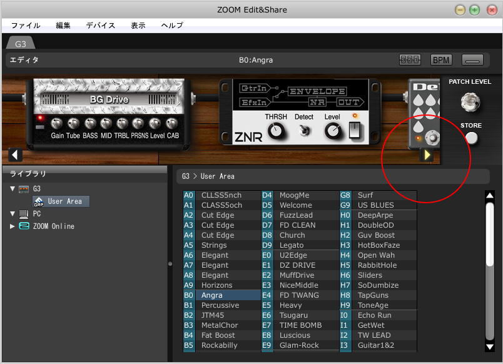Select patch B5 Rockabilly
Viewport: 503px width, 364px height.
[x=221, y=345]
